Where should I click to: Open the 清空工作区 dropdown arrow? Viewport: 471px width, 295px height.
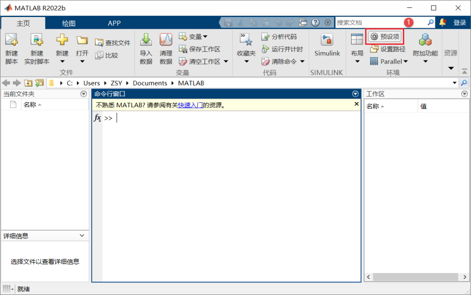pos(226,61)
